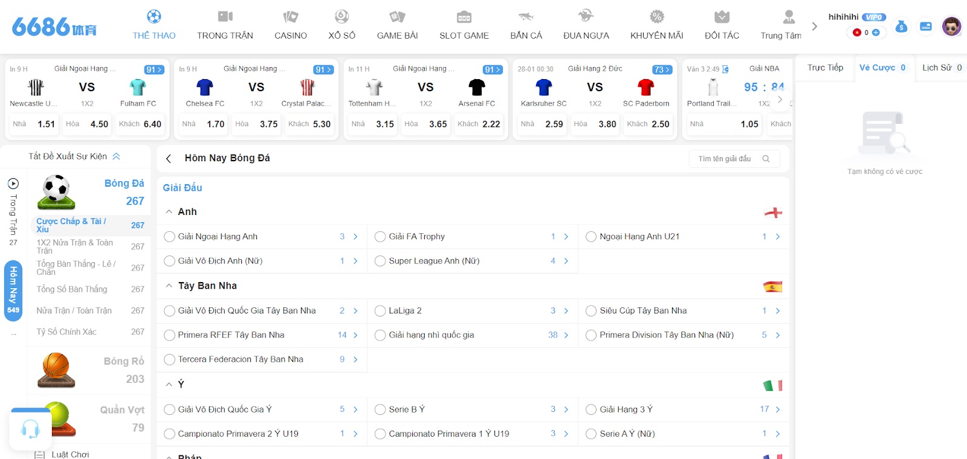Select the Ngoại Hạng Anh U21 radio button
The image size is (967, 459).
[591, 237]
